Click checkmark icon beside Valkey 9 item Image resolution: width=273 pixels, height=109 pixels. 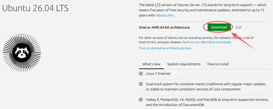[x=141, y=100]
